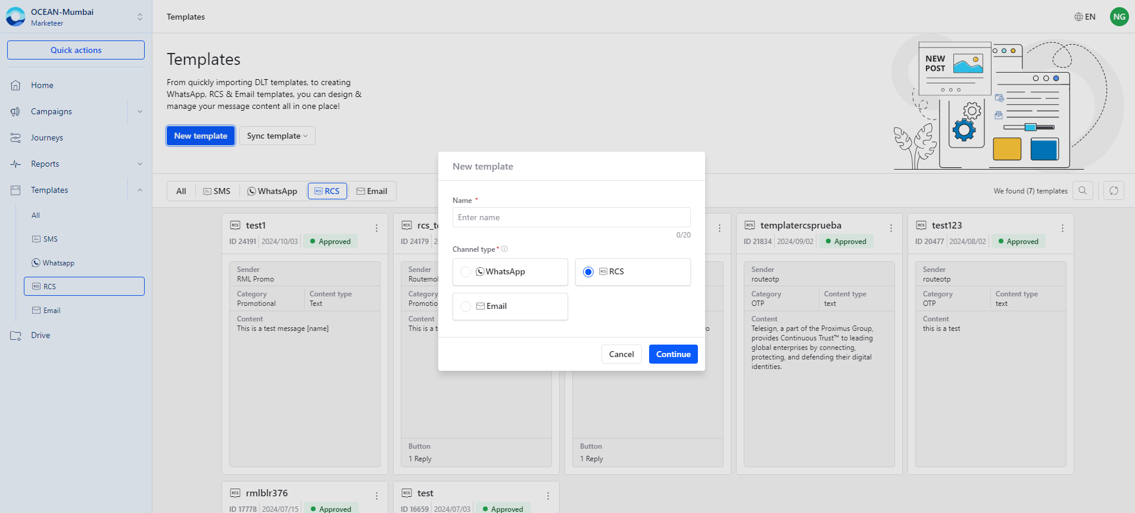Open options menu for test123 card
This screenshot has width=1135, height=513.
pyautogui.click(x=1062, y=228)
